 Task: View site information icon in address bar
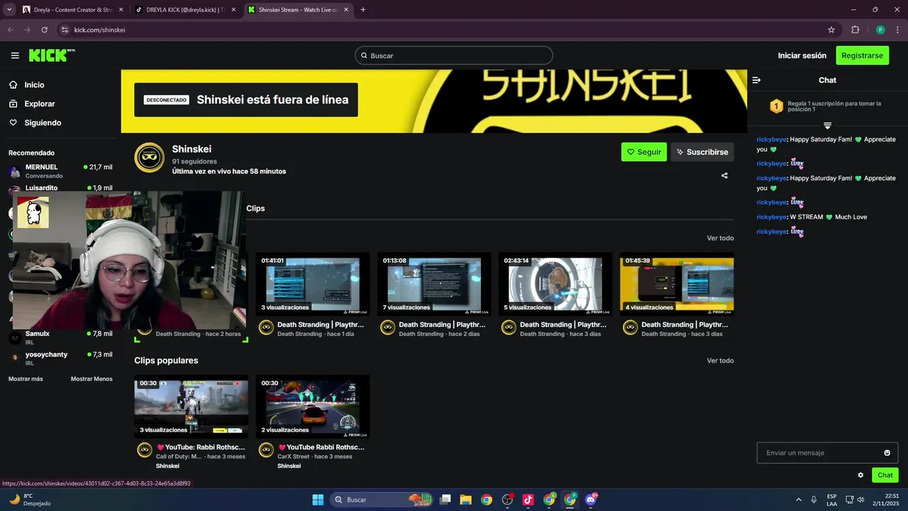point(64,30)
